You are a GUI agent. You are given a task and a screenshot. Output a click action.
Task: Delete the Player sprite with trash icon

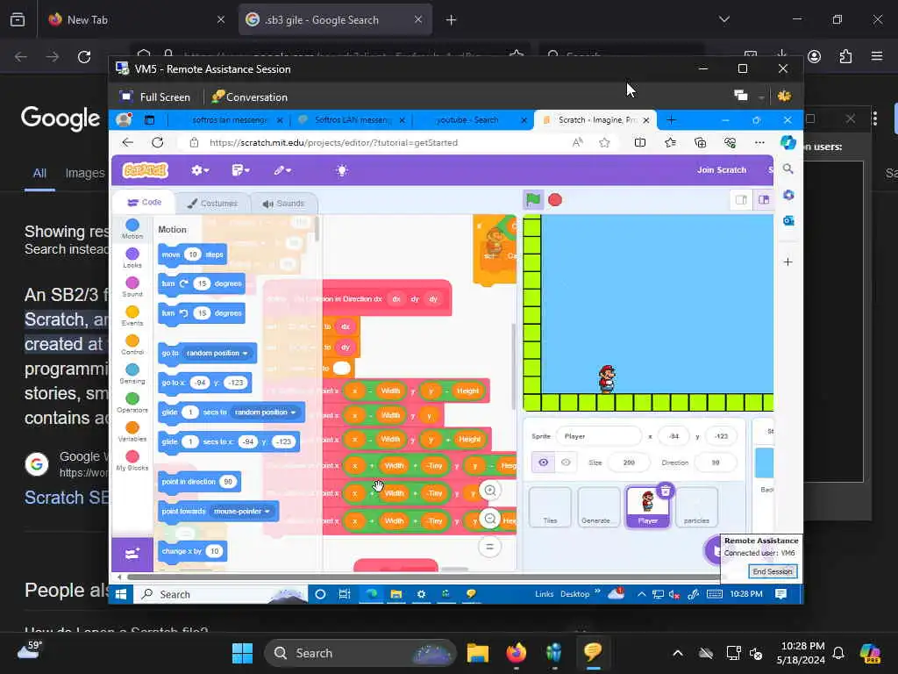click(x=665, y=491)
